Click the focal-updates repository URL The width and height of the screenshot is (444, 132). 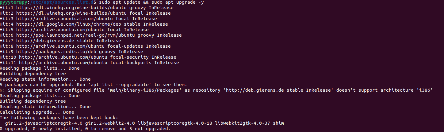pyautogui.click(x=60, y=46)
